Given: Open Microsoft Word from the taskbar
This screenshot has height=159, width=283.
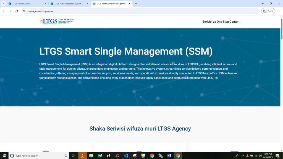Looking at the screenshot, I should tap(169, 156).
